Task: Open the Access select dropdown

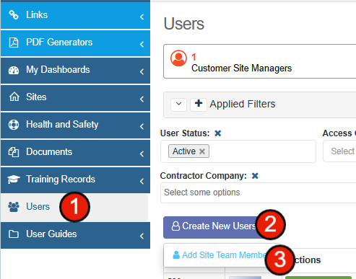Action: coord(339,151)
